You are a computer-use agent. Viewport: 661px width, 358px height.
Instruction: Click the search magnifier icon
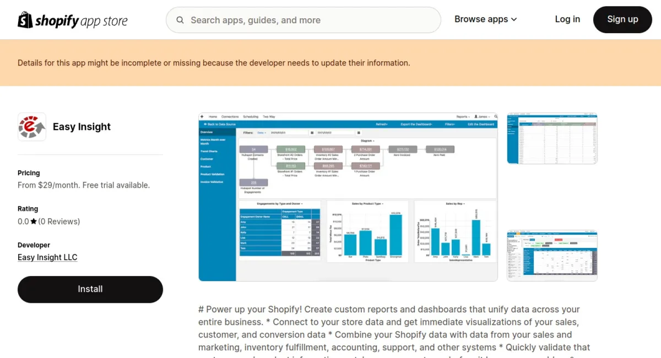180,20
